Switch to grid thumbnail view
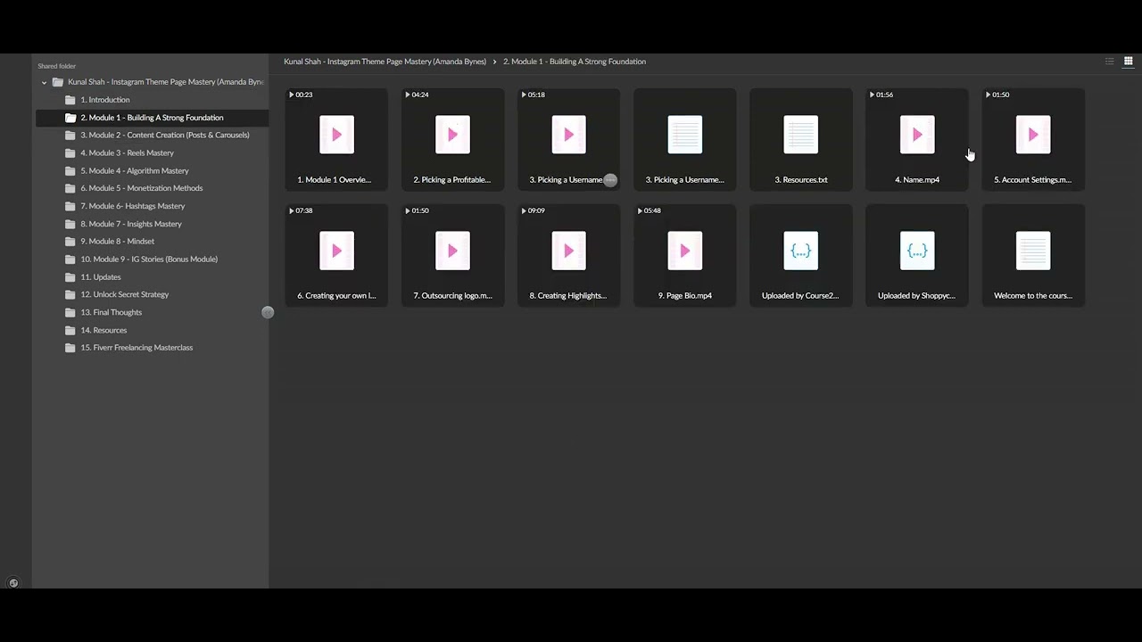1142x642 pixels. [x=1128, y=62]
